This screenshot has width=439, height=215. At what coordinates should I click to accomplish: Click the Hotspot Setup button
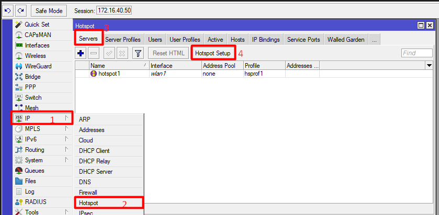pyautogui.click(x=212, y=53)
